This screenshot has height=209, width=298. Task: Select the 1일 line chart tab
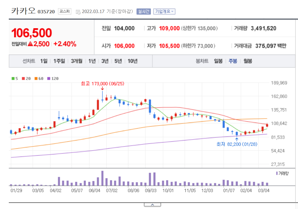[x=44, y=61]
